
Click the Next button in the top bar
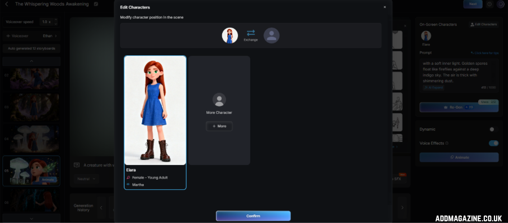pyautogui.click(x=473, y=4)
